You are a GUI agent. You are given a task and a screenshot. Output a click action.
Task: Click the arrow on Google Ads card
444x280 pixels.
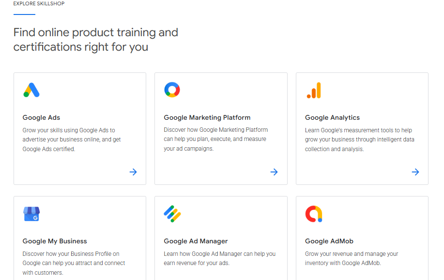(x=133, y=172)
